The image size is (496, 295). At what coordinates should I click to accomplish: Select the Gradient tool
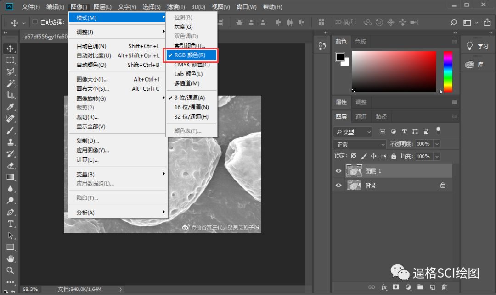[10, 177]
